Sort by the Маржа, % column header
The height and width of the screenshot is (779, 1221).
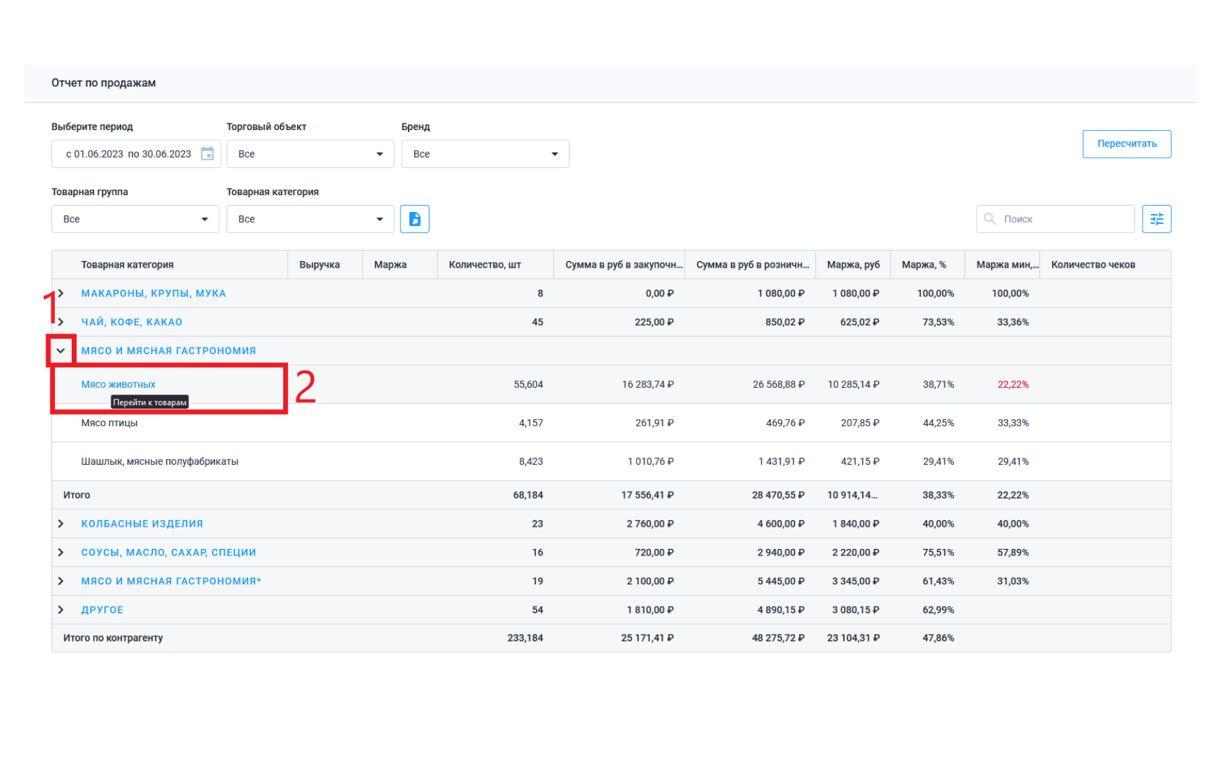(924, 265)
